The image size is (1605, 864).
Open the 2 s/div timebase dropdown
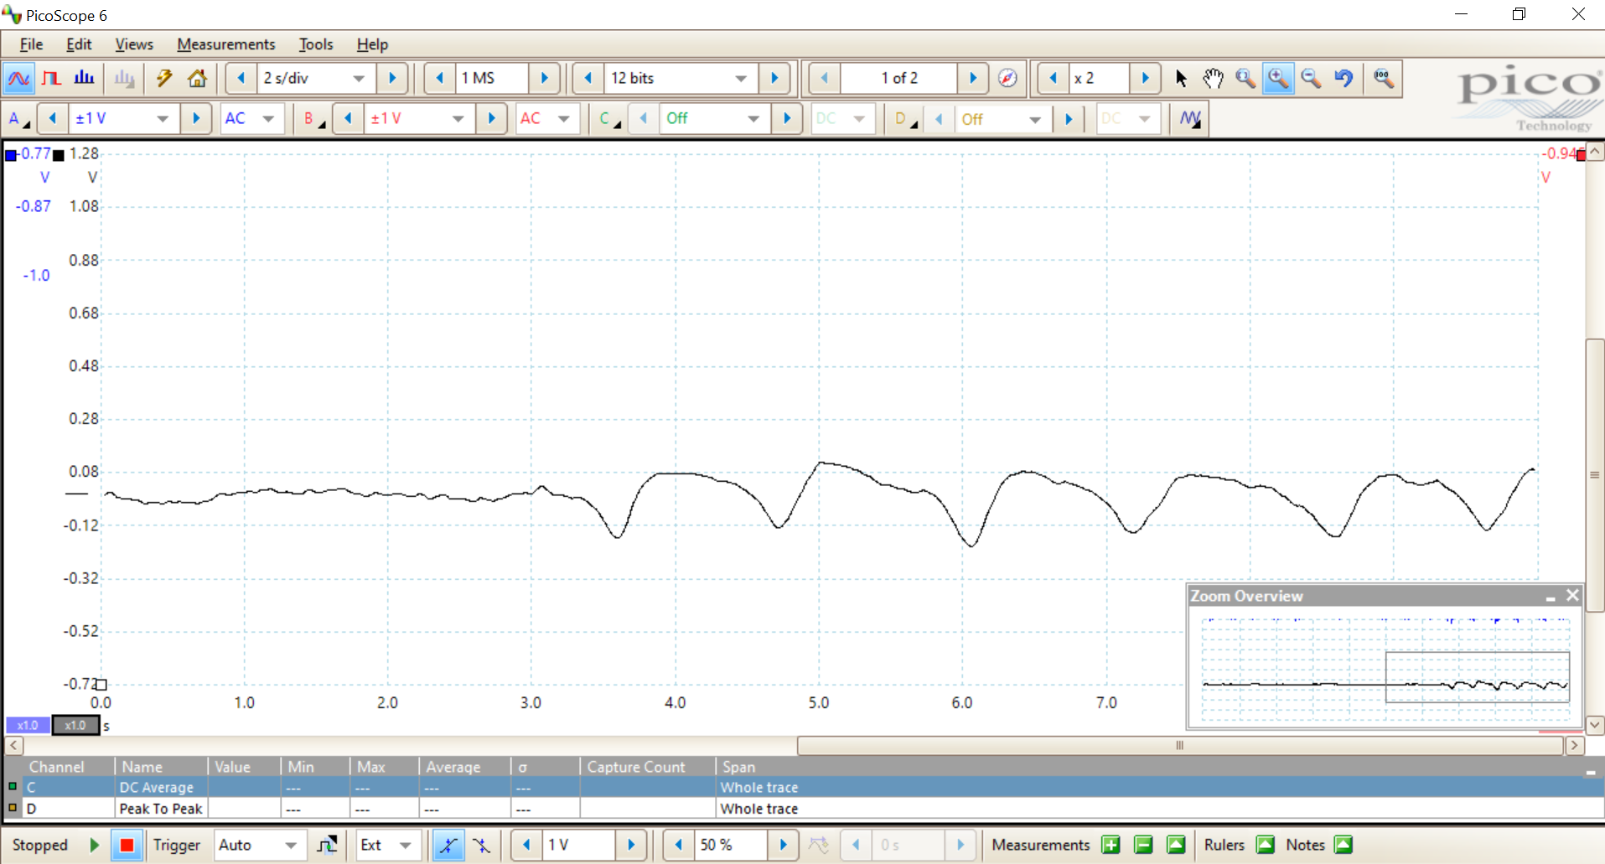click(x=359, y=78)
